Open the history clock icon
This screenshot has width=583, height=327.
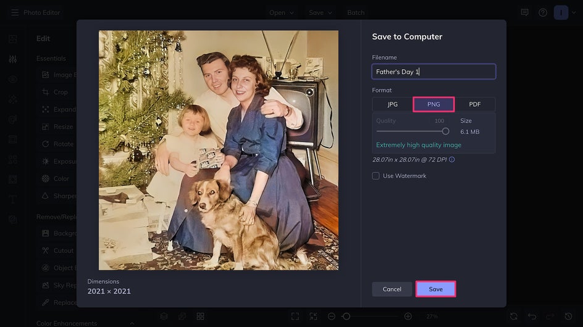click(x=568, y=317)
